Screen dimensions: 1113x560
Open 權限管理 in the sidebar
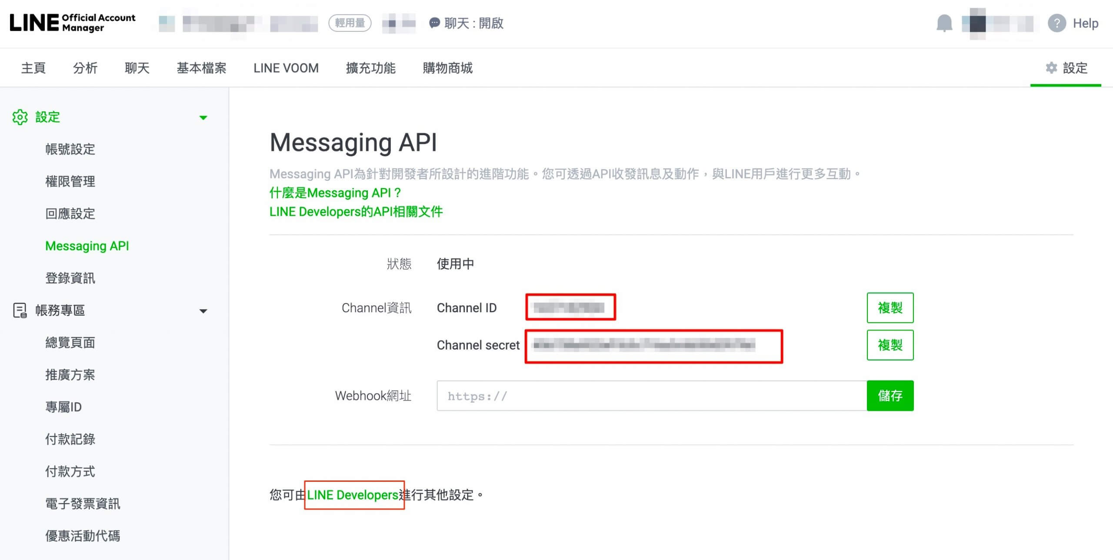tap(70, 181)
